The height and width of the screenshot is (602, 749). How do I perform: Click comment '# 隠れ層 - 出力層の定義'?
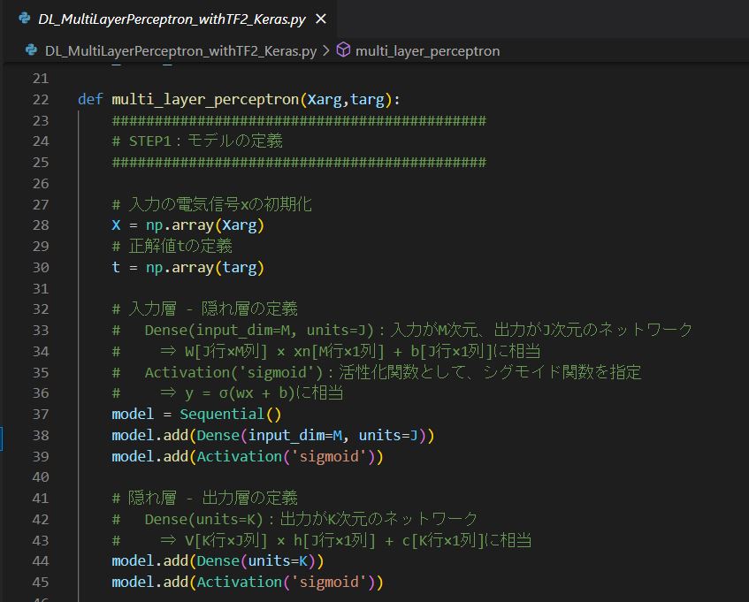coord(204,498)
